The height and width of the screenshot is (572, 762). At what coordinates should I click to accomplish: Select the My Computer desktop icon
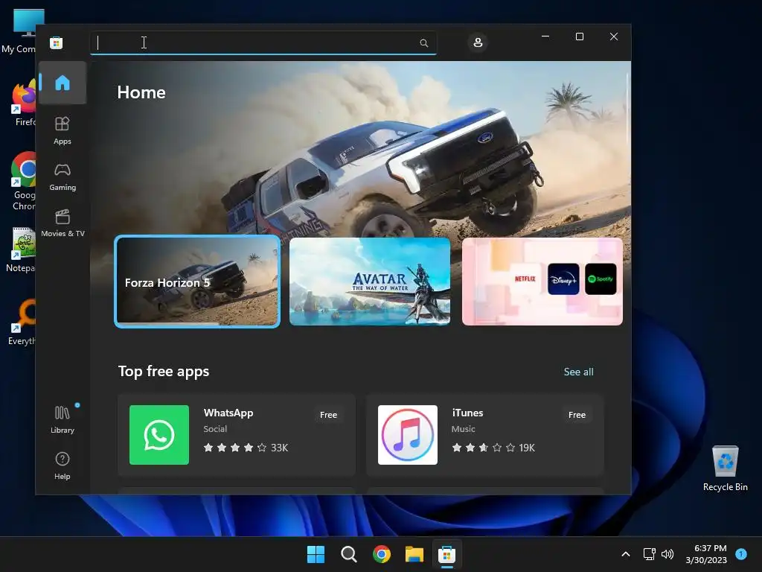click(x=20, y=31)
